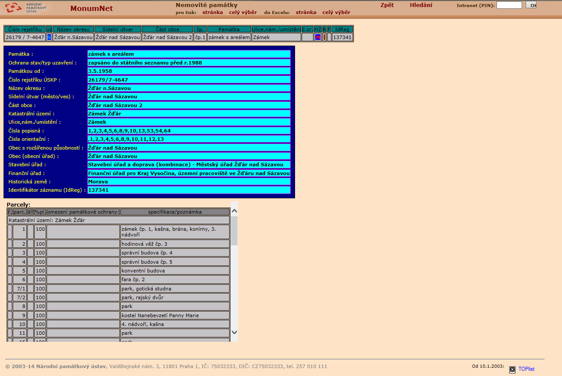Click the Část obce column header

[x=167, y=29]
